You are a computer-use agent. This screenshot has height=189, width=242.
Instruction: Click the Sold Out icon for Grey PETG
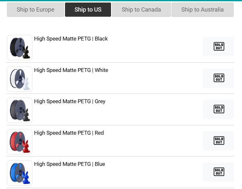pos(219,109)
